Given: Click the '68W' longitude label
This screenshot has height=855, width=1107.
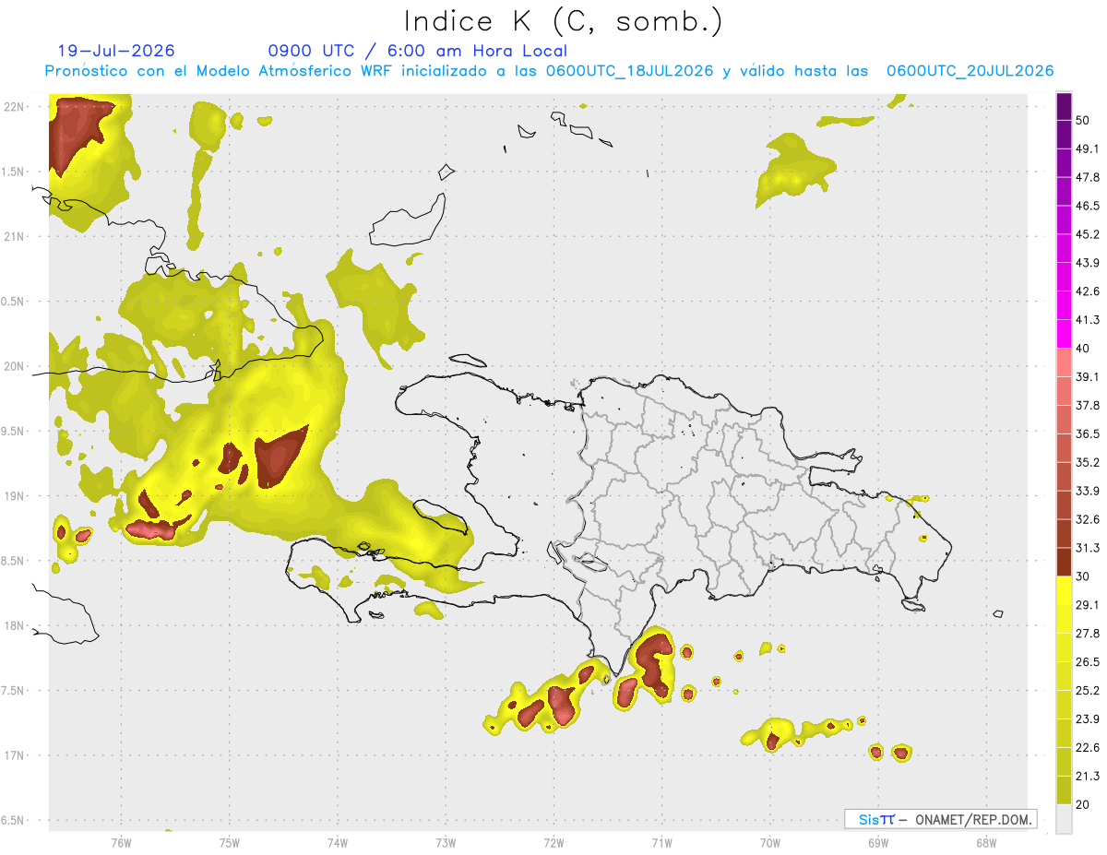Looking at the screenshot, I should (x=986, y=842).
